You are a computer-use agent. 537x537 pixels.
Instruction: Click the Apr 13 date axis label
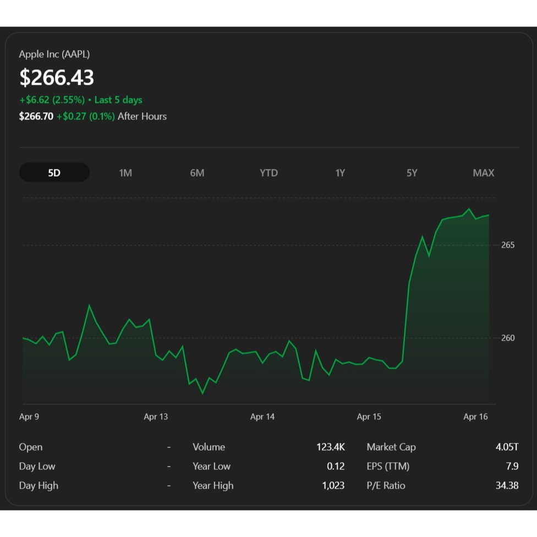coord(156,417)
